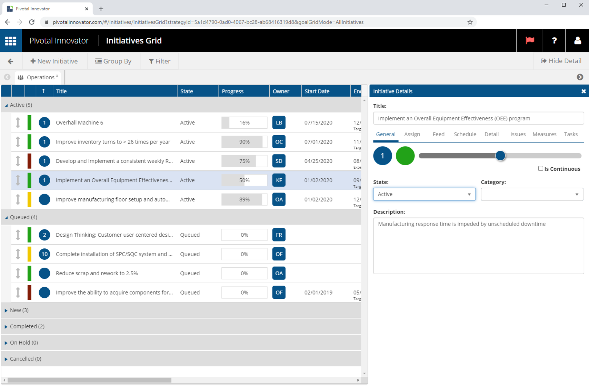
Task: Click New Initiative button
Action: pyautogui.click(x=54, y=61)
